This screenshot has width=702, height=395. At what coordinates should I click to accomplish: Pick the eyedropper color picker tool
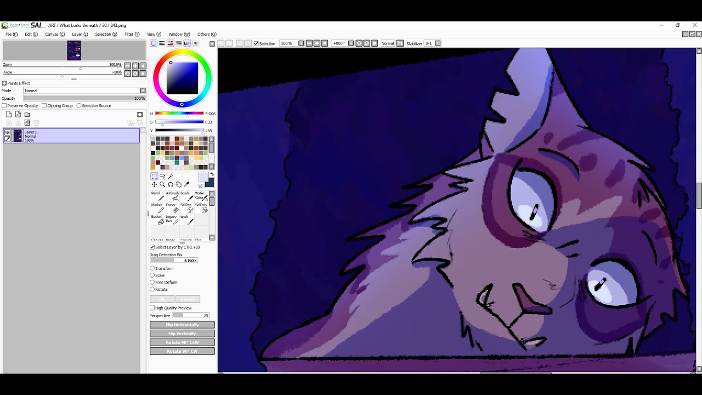tap(186, 184)
